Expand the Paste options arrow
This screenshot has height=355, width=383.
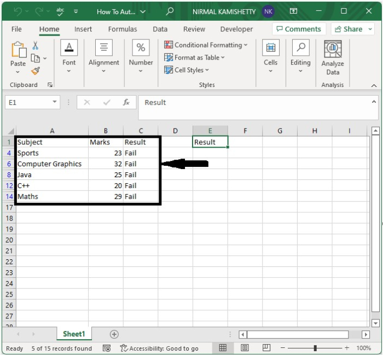(x=18, y=72)
